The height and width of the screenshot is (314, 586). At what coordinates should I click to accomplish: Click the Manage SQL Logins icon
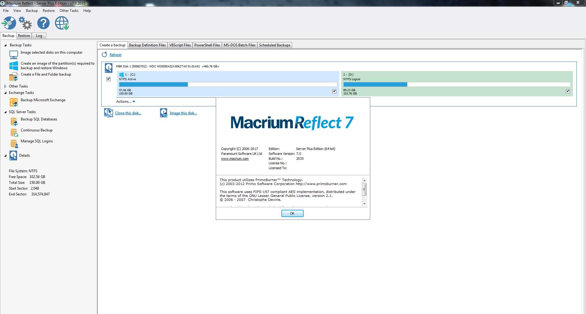(14, 144)
